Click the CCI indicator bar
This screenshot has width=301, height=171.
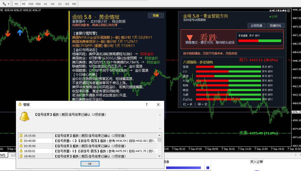[228, 71]
